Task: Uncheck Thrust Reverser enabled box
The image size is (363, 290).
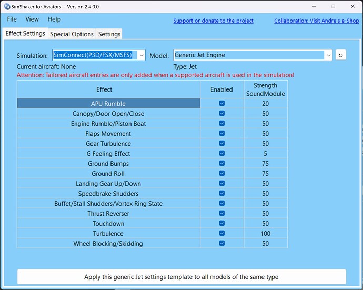Action: point(222,213)
